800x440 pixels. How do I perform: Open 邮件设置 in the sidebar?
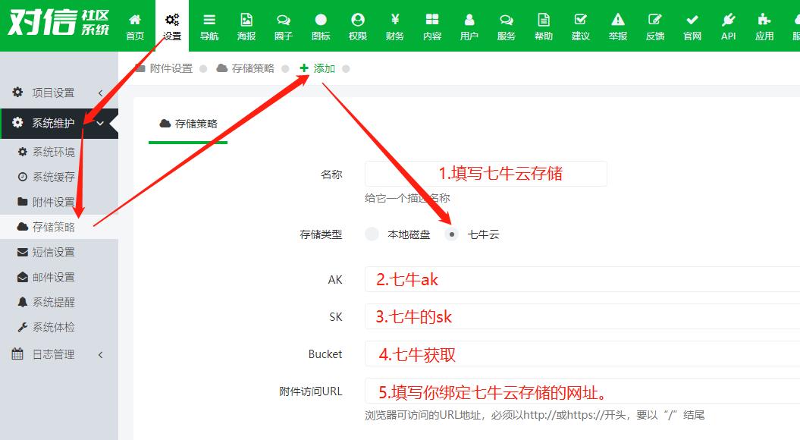pos(54,277)
